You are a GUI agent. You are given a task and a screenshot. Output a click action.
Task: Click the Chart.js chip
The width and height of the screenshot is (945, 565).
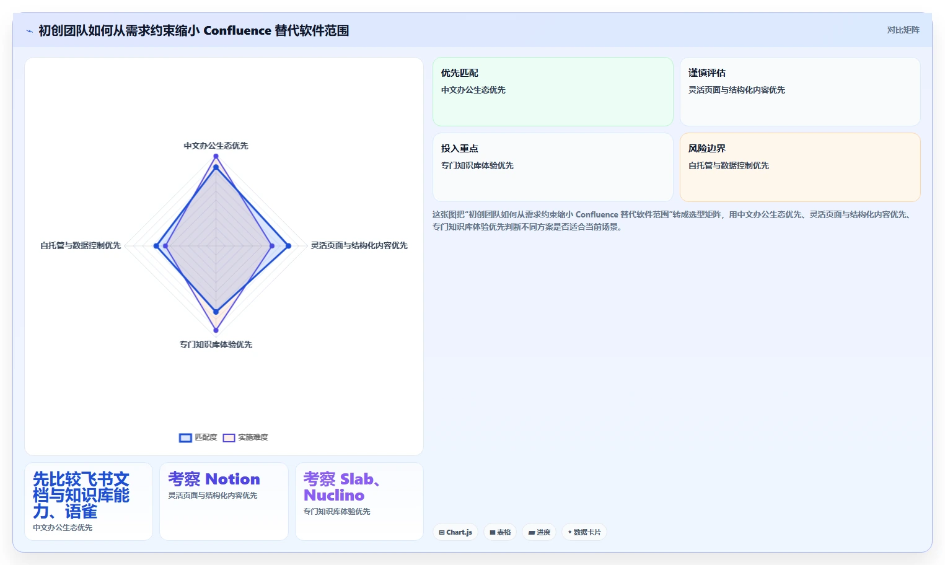[455, 532]
